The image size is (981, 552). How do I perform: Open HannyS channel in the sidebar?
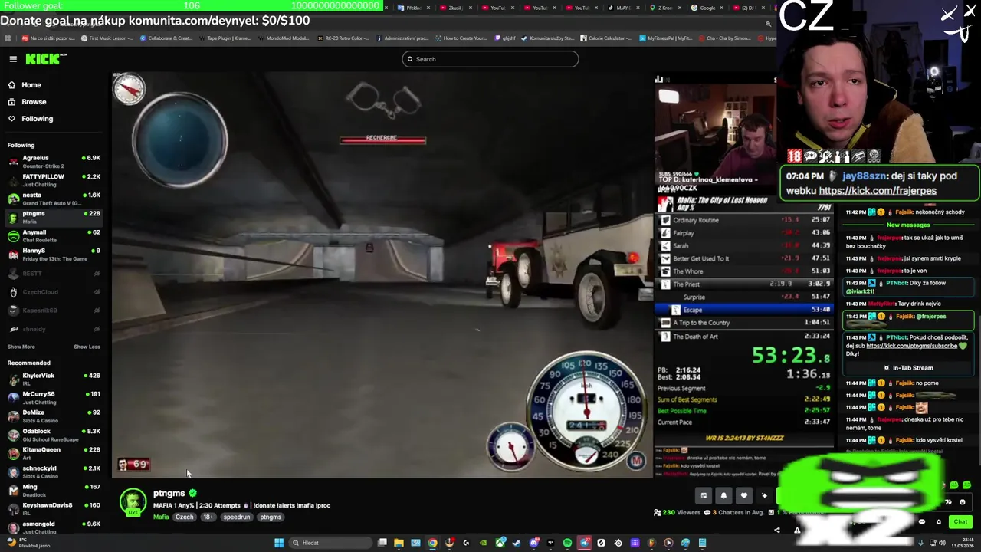pos(54,255)
